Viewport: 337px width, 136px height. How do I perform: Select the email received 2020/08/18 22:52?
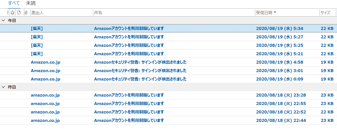click(168, 112)
